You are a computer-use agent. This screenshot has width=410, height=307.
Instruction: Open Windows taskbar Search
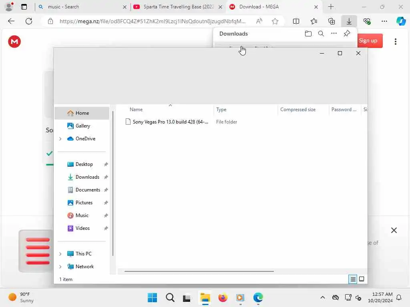click(170, 297)
